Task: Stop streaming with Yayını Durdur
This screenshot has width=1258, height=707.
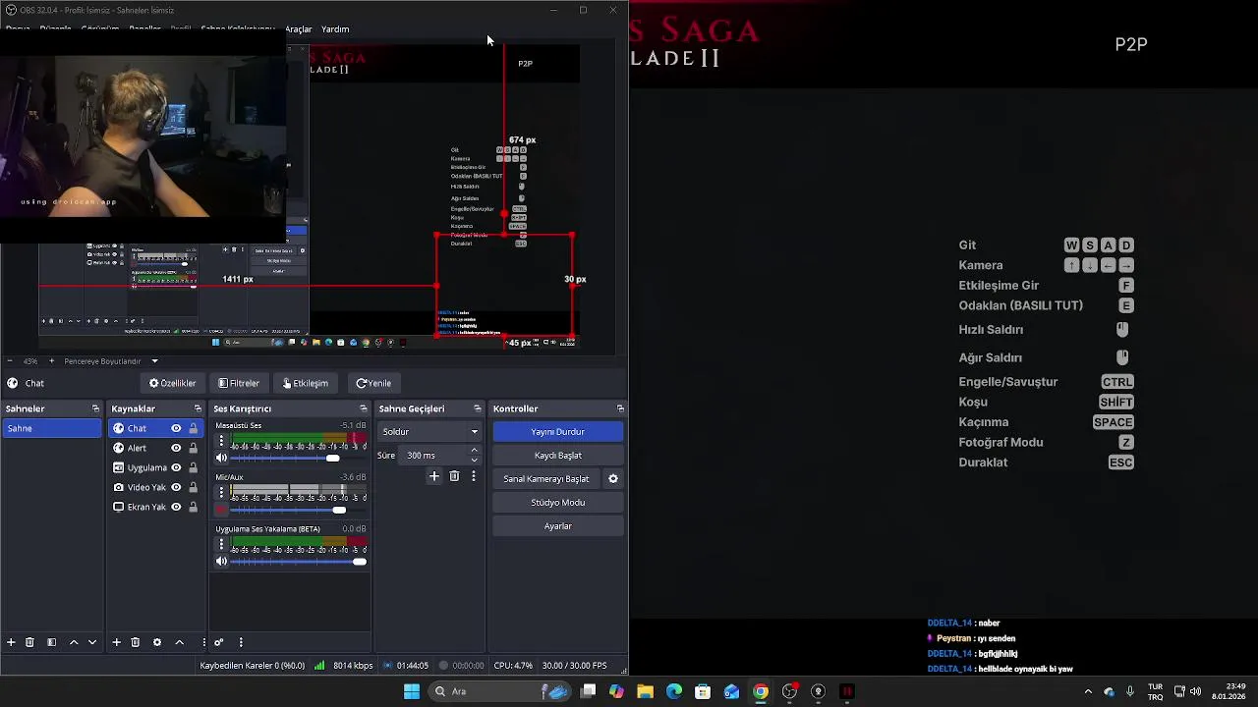Action: pos(557,432)
